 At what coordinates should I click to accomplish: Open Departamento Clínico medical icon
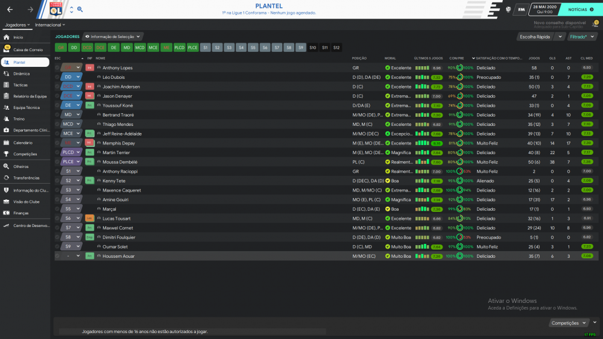point(6,130)
